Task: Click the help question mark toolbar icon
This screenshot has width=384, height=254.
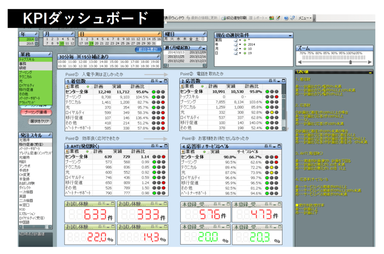Action: 286,18
